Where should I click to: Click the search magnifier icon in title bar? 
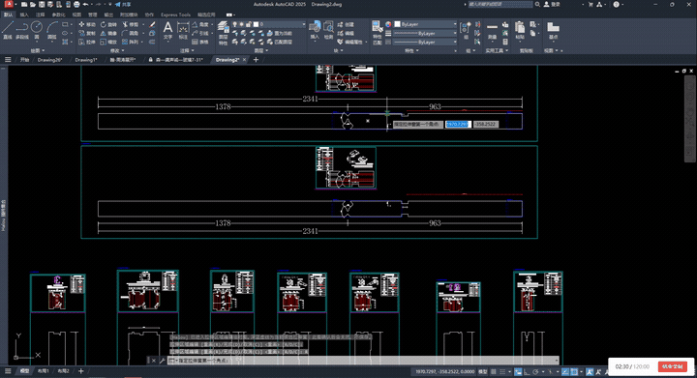537,5
